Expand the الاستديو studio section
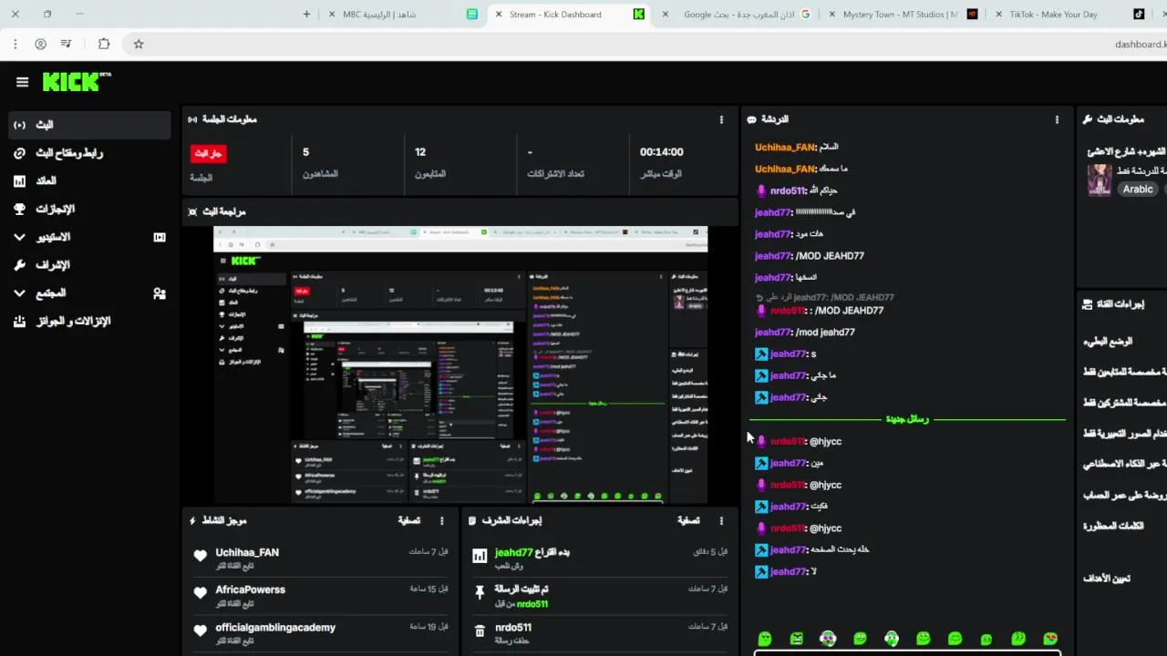1167x656 pixels. (89, 237)
